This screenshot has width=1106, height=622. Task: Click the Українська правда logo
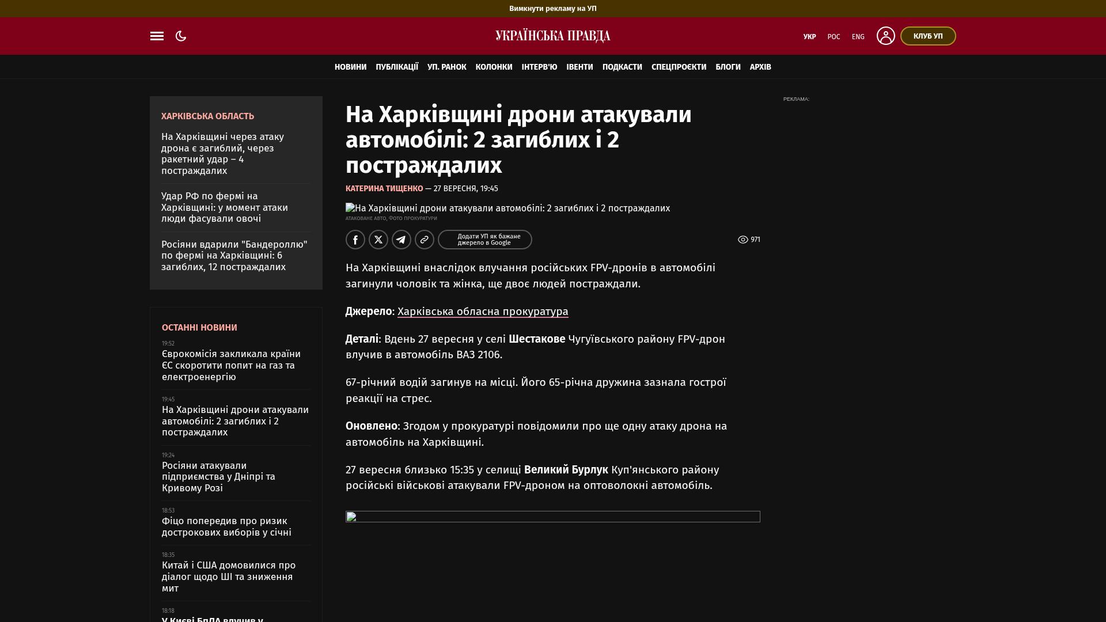[553, 36]
